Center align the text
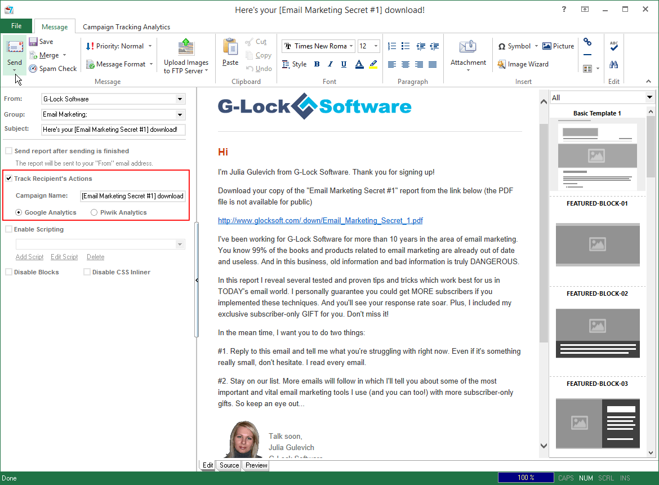This screenshot has height=485, width=659. point(406,64)
